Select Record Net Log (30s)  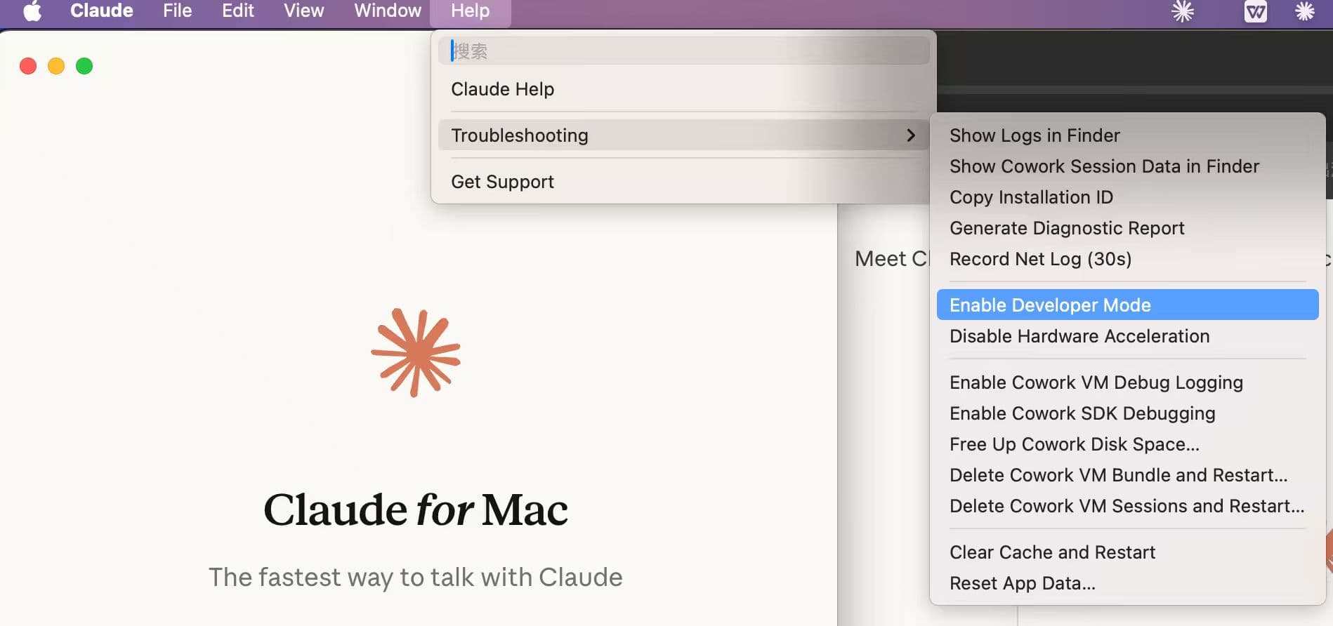pos(1127,259)
